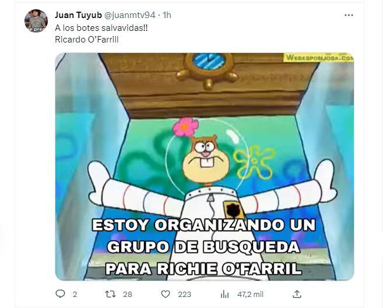Open the 1h timestamp link
The image size is (383, 308).
click(x=167, y=15)
